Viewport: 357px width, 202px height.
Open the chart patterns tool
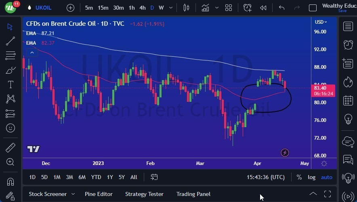(10, 99)
